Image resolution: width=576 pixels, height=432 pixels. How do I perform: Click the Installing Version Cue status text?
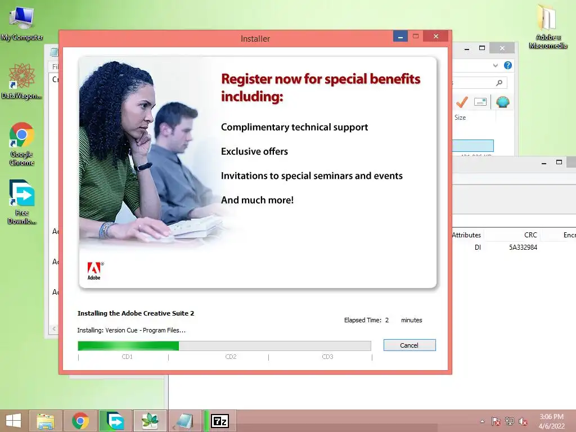[131, 330]
